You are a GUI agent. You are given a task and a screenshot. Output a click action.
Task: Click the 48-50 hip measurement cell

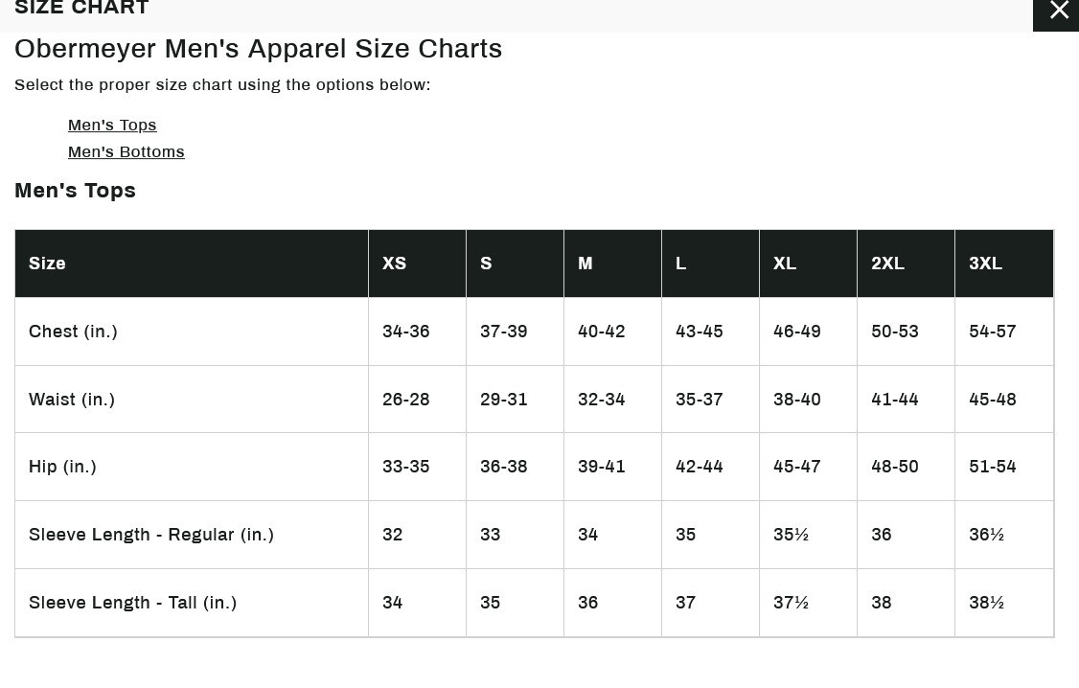(894, 467)
